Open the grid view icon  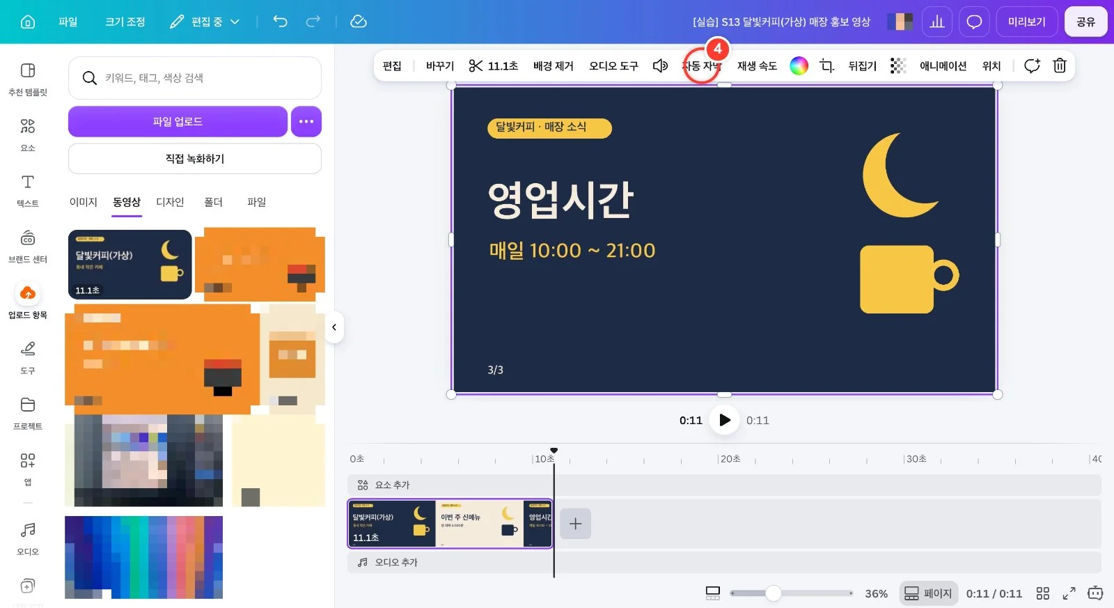(1042, 593)
